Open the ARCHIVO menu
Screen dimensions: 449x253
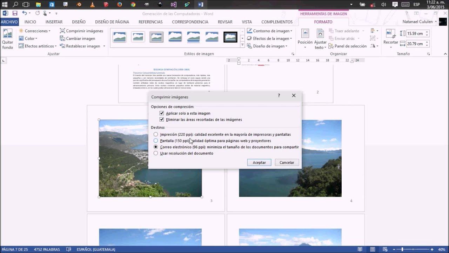coord(9,22)
